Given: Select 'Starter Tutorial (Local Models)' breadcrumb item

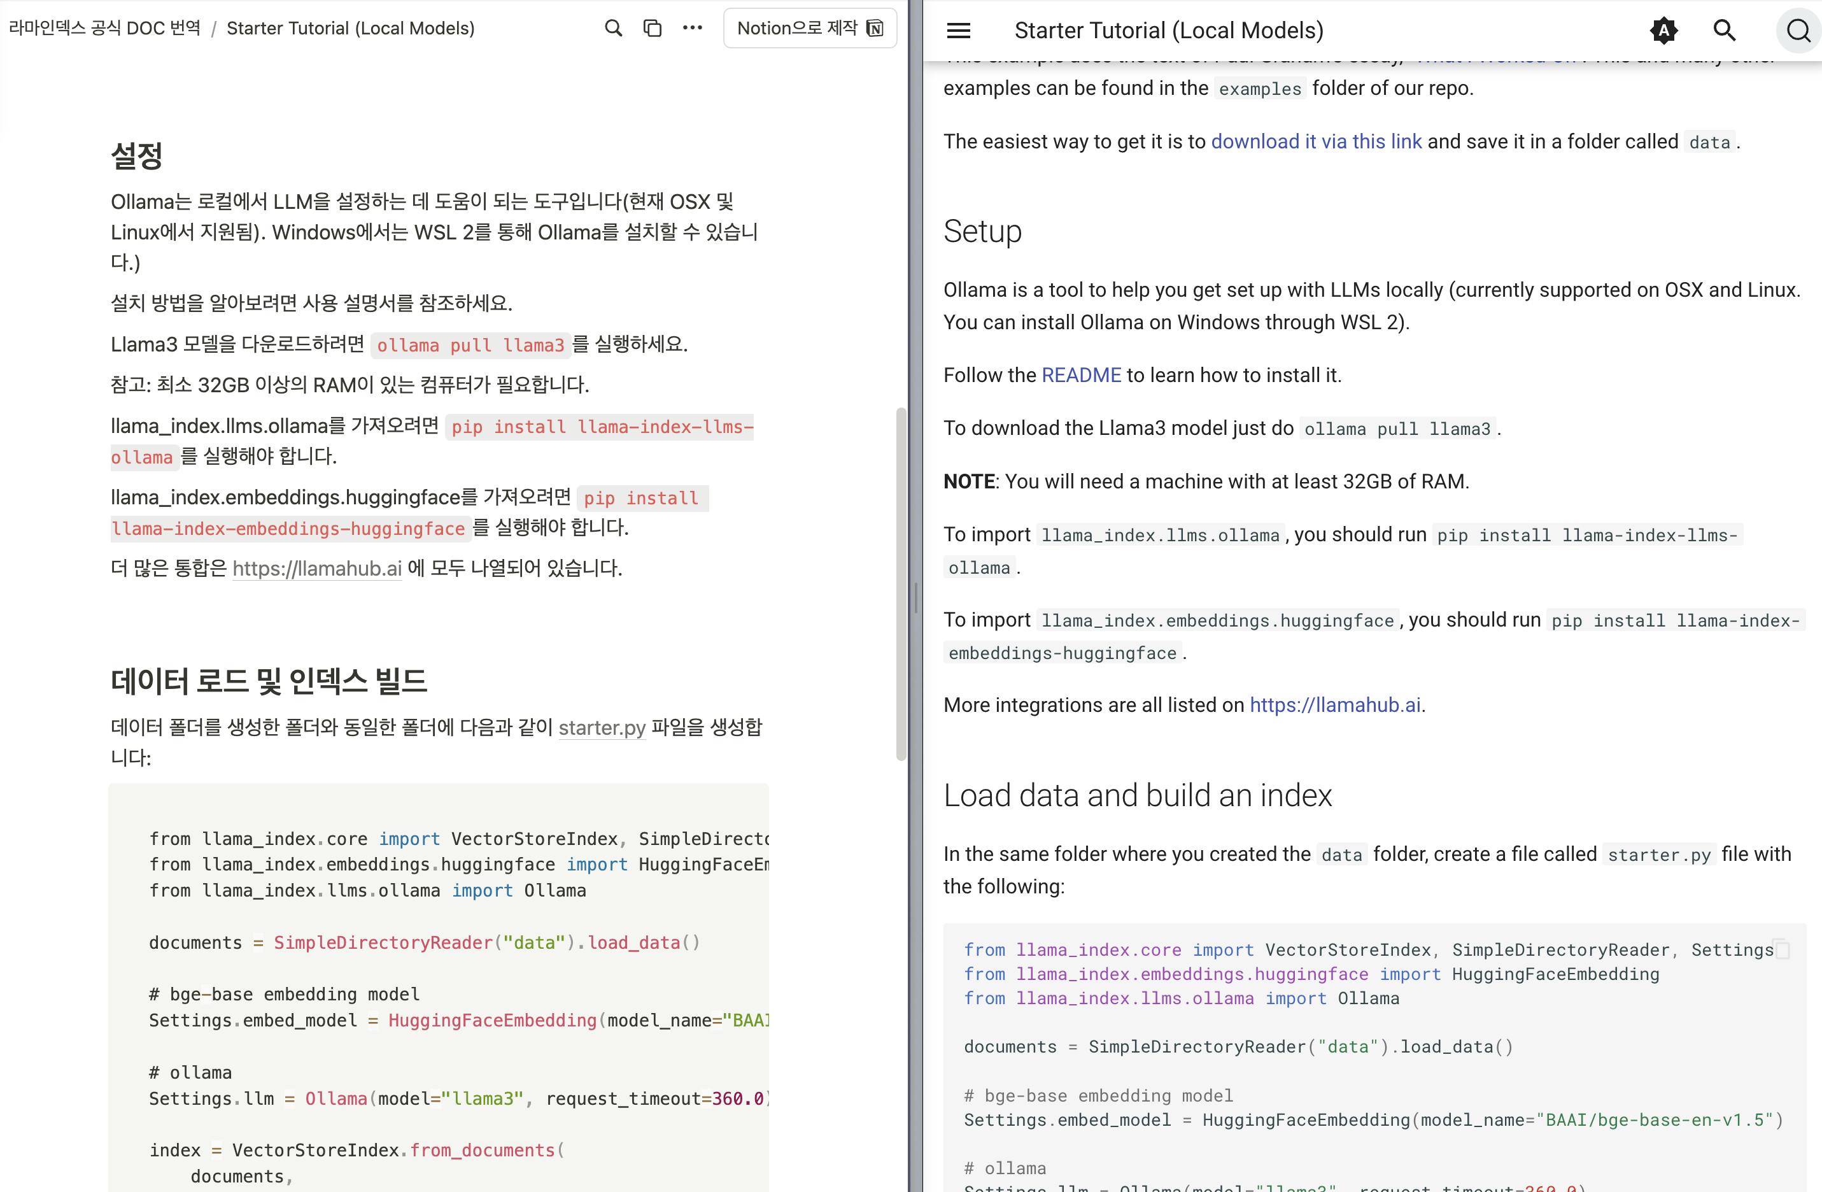Looking at the screenshot, I should 351,28.
